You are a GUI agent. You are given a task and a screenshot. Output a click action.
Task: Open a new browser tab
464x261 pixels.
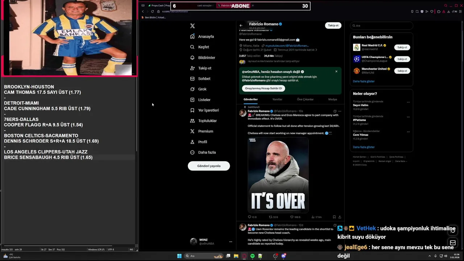(x=253, y=5)
